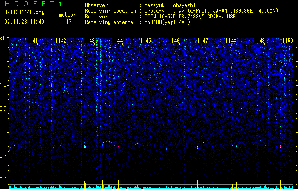Click the 1147 time axis marker
The height and width of the screenshot is (189, 298).
203,41
